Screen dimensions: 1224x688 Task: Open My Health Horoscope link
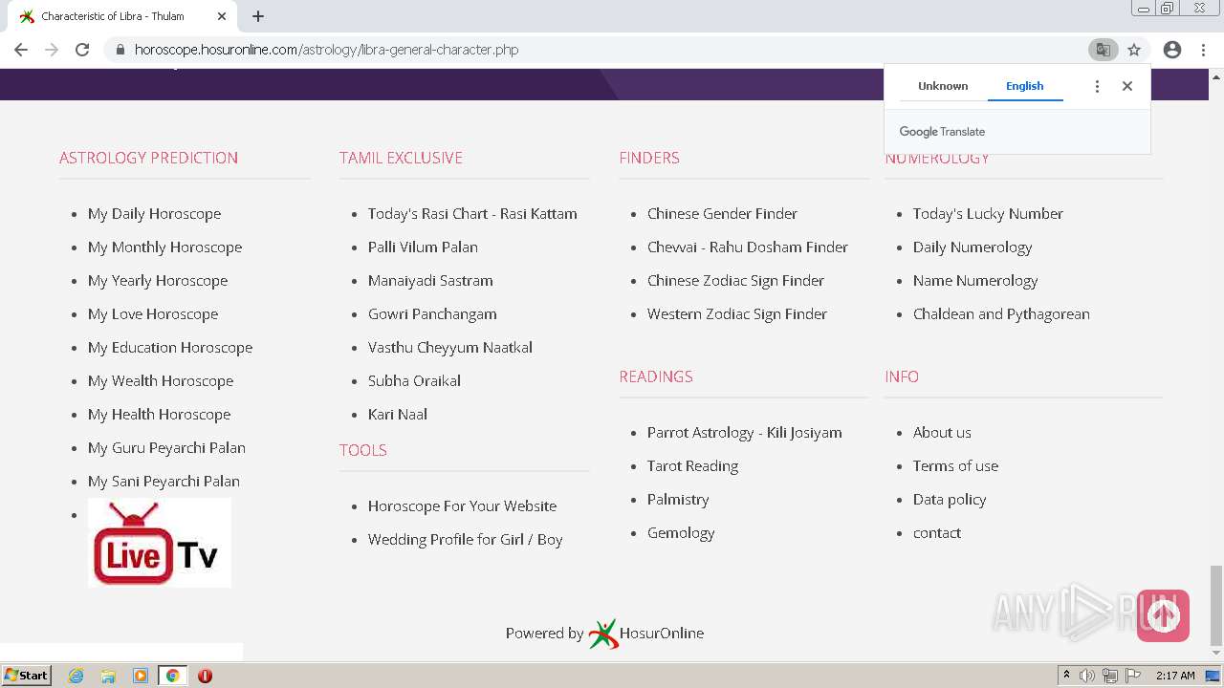click(159, 415)
